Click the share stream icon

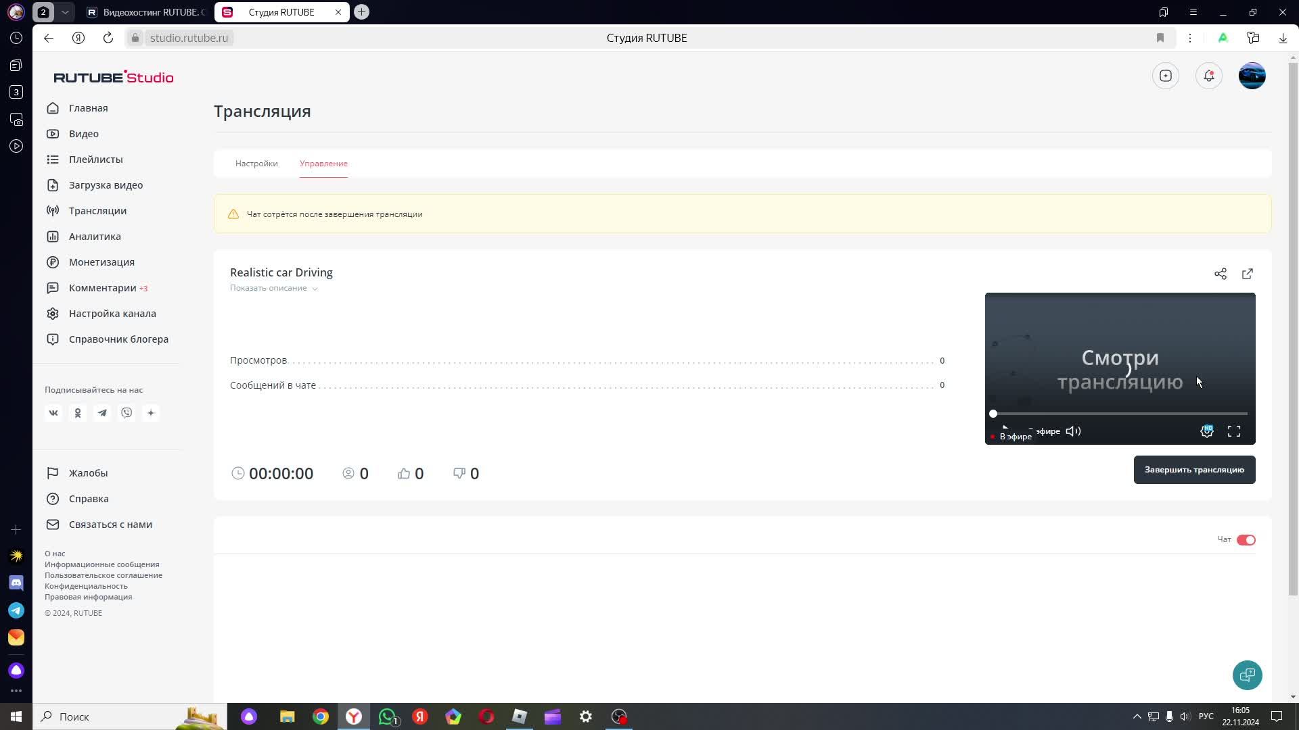tap(1220, 274)
